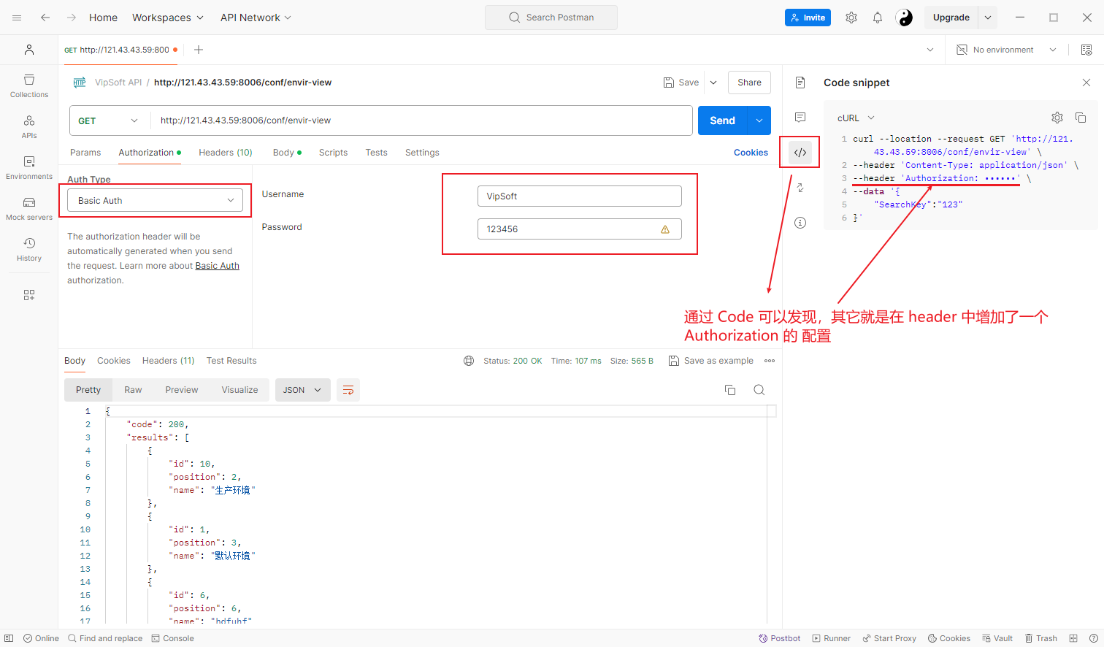Open more response options ellipsis

(x=770, y=361)
